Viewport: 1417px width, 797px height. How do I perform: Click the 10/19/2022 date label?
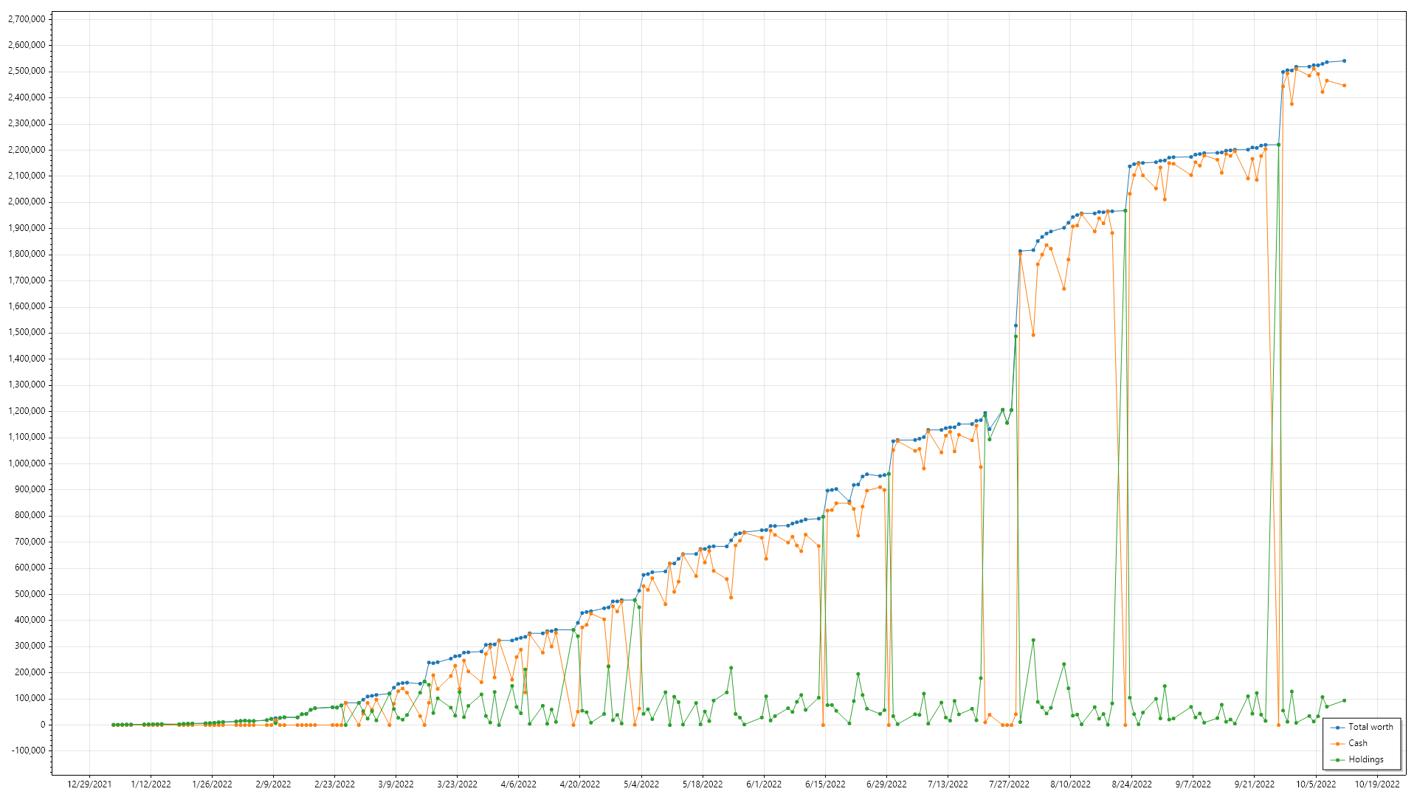pos(1377,784)
